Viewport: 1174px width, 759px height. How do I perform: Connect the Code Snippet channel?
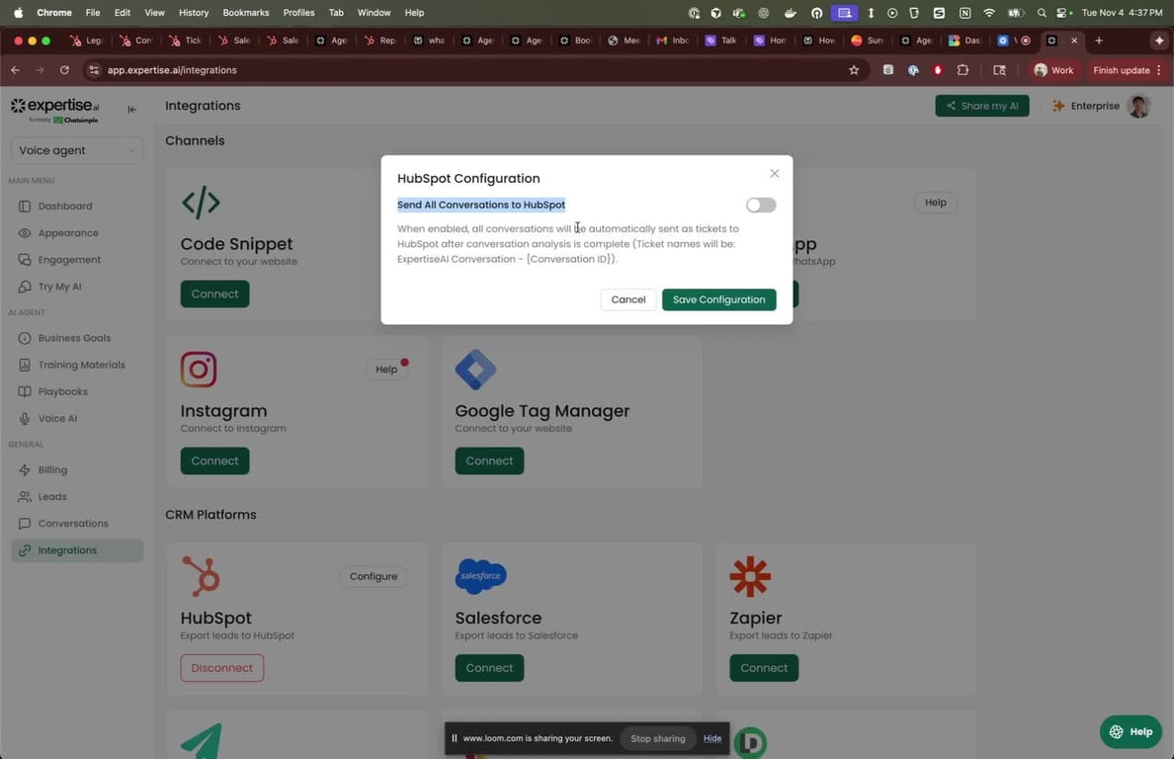(x=214, y=295)
